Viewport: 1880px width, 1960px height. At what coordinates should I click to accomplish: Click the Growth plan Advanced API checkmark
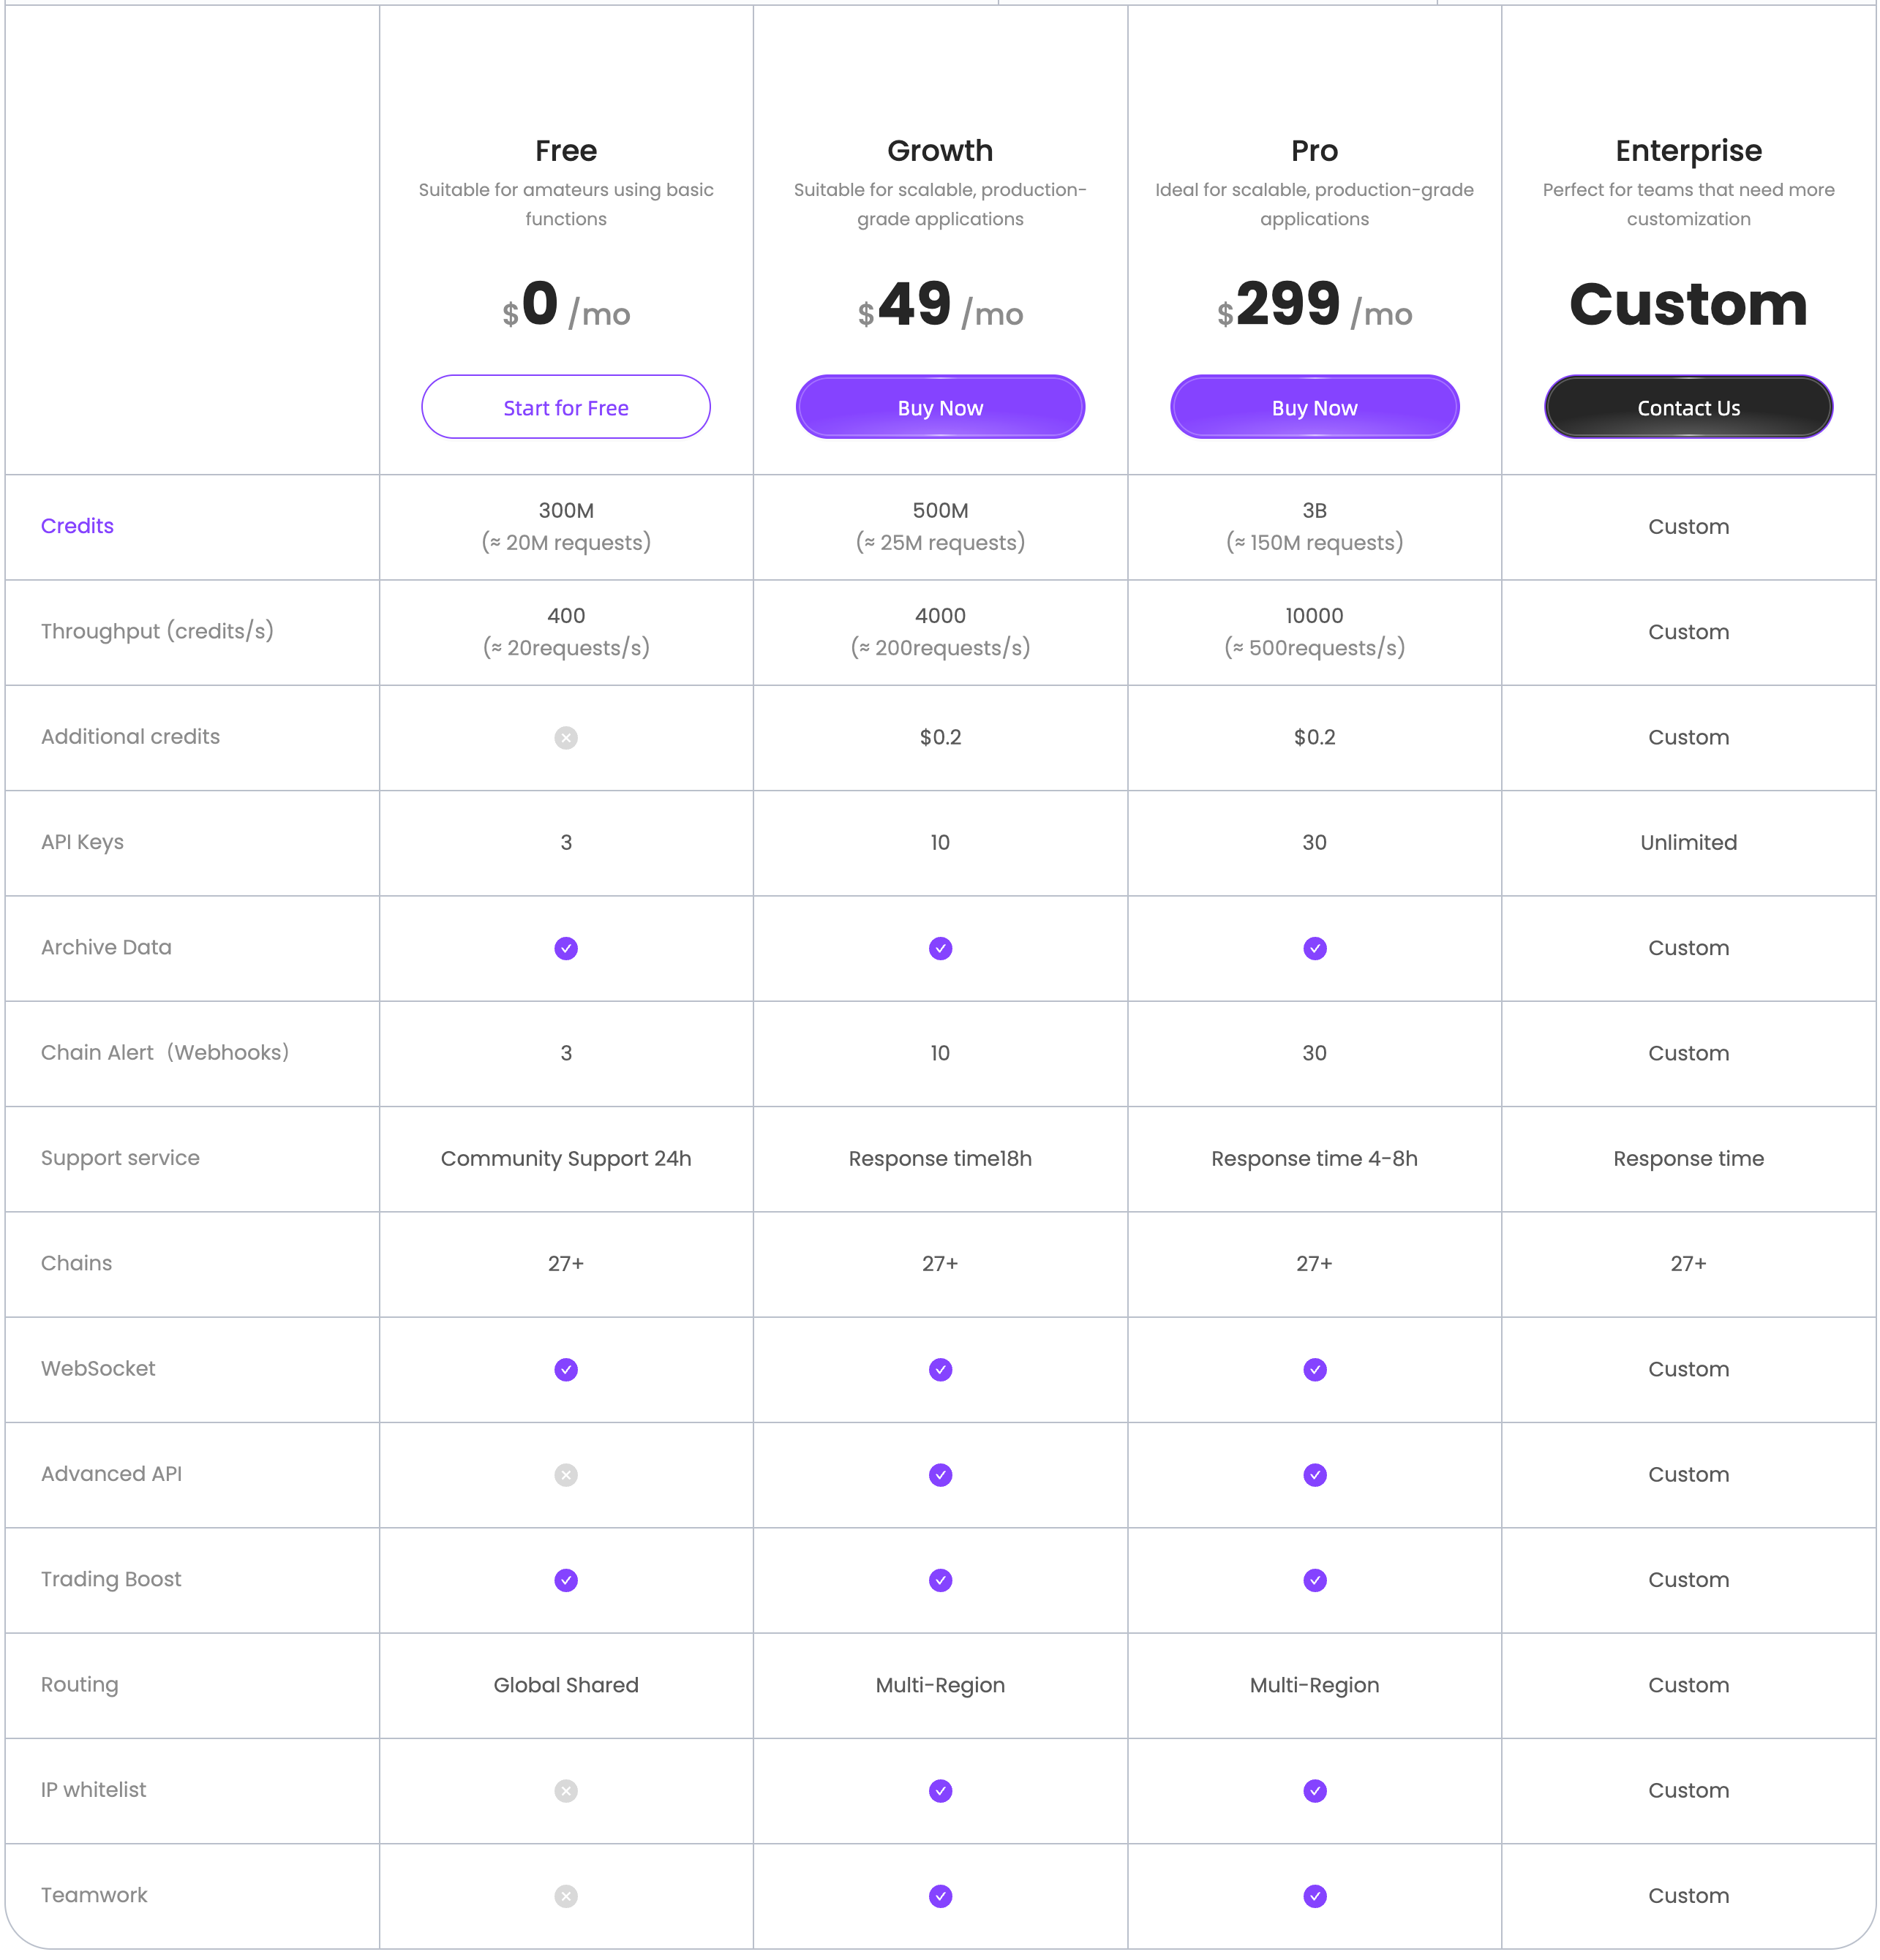click(x=940, y=1475)
